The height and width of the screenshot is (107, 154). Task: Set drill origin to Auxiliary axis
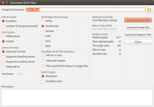pyautogui.click(x=52, y=81)
